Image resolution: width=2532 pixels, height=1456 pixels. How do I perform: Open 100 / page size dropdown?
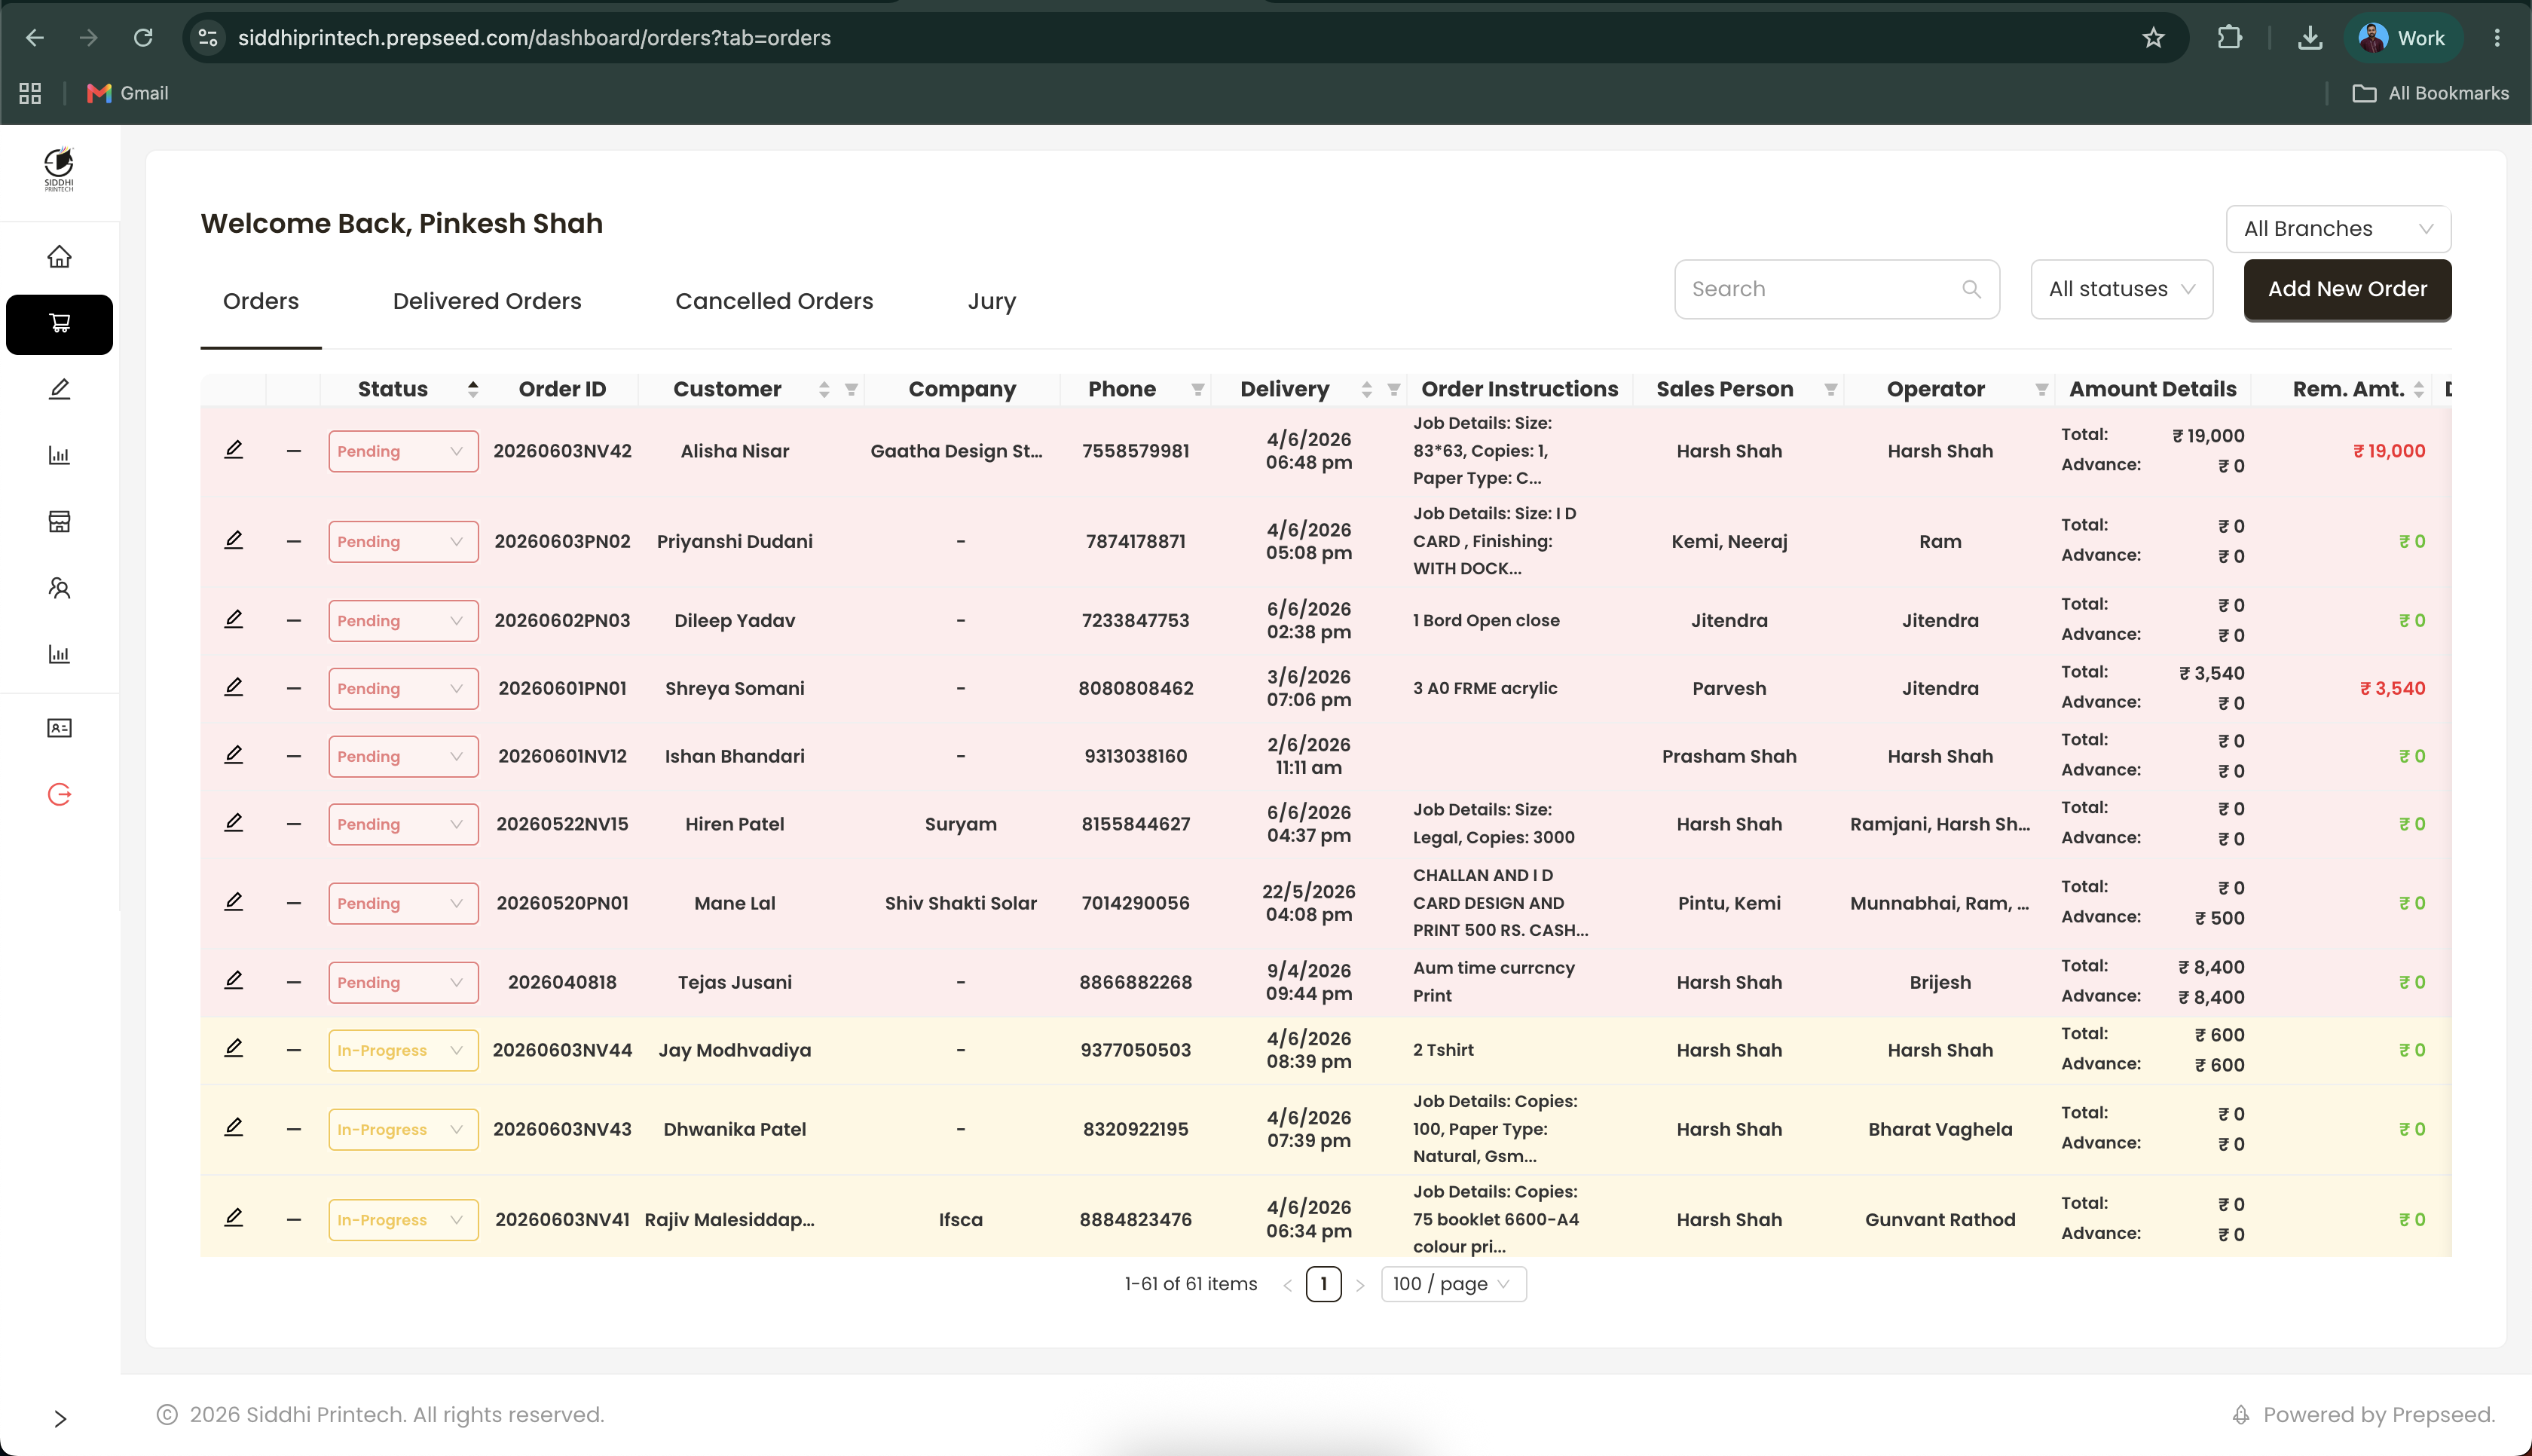1454,1284
